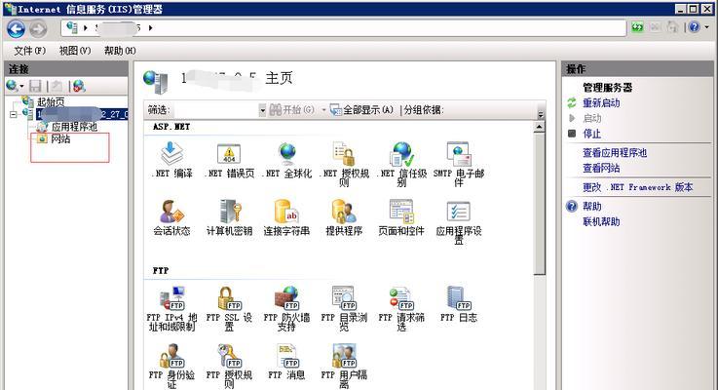The height and width of the screenshot is (390, 718).
Task: Open FTP 请求筛选
Action: coord(401,308)
